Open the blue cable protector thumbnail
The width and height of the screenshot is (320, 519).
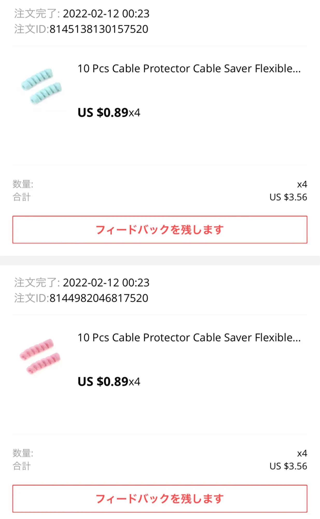(x=41, y=86)
